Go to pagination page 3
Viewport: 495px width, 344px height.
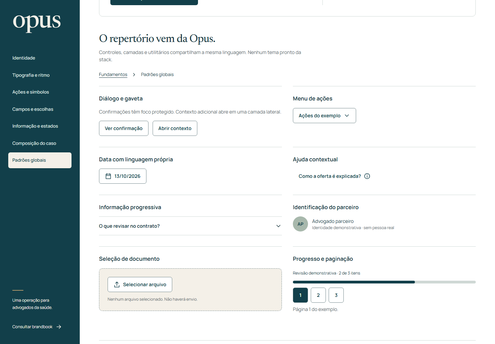click(336, 295)
